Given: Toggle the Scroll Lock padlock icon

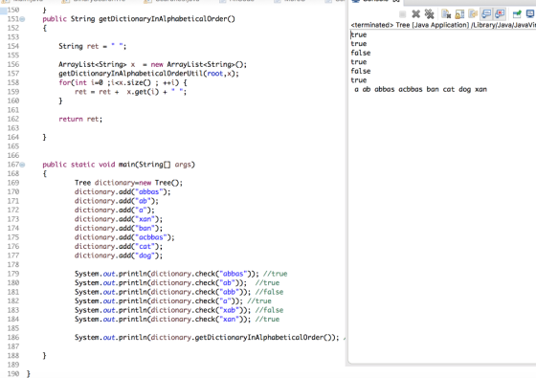Looking at the screenshot, I should 459,14.
